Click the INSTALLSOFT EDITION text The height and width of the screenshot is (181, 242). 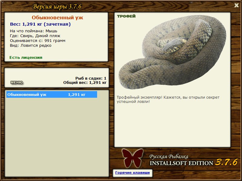point(181,163)
